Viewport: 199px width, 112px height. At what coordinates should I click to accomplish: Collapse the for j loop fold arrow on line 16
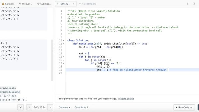point(63,60)
